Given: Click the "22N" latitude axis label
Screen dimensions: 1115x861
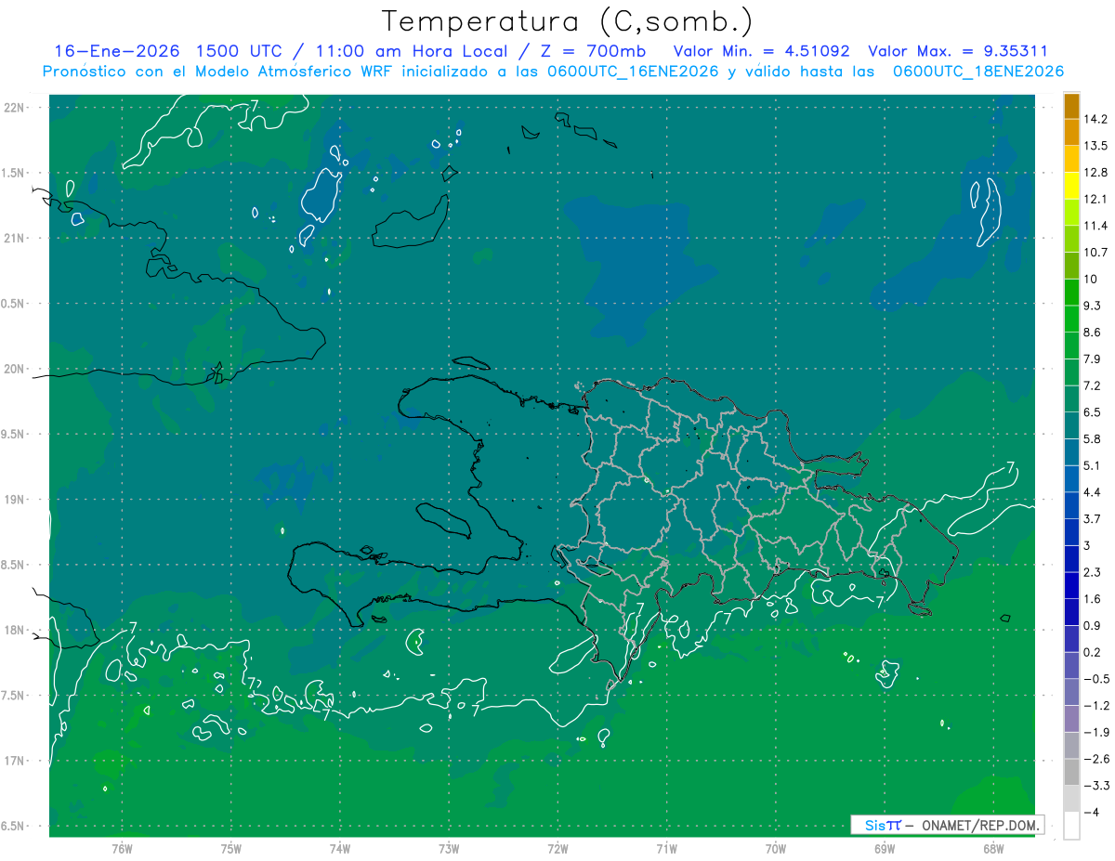Looking at the screenshot, I should coord(16,107).
